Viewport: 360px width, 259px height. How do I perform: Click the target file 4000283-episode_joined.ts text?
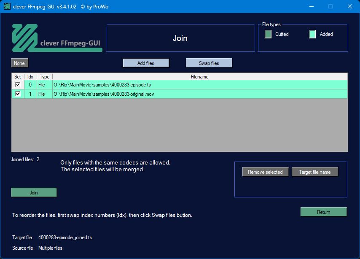(x=65, y=237)
